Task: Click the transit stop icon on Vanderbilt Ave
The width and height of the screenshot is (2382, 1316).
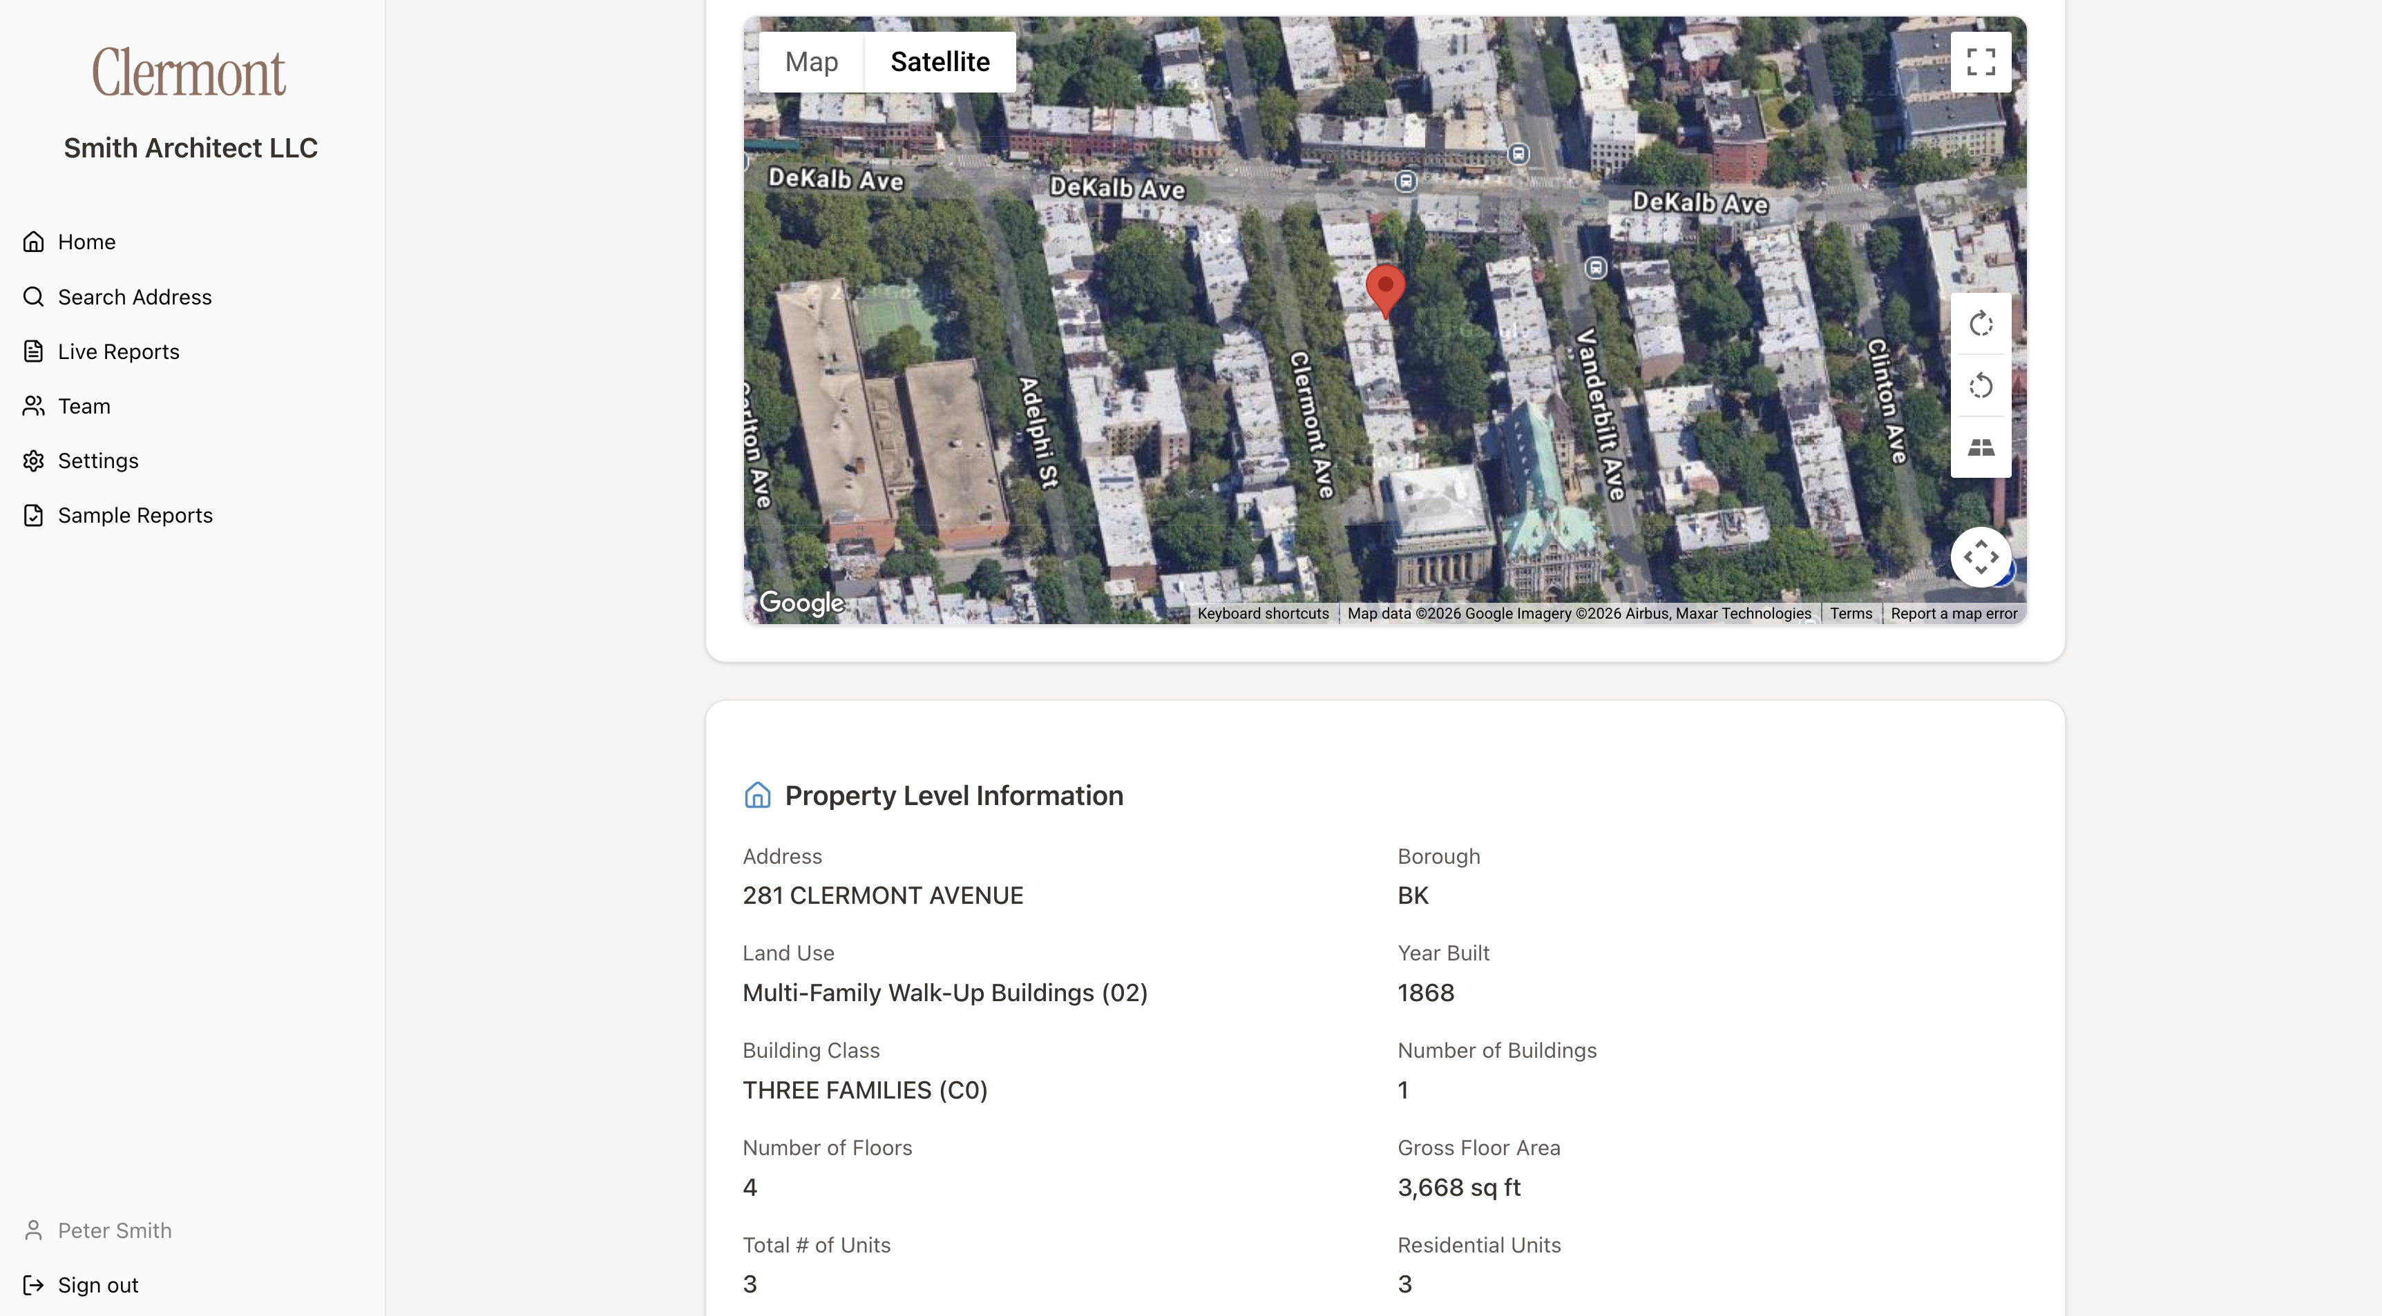Action: [x=1595, y=268]
